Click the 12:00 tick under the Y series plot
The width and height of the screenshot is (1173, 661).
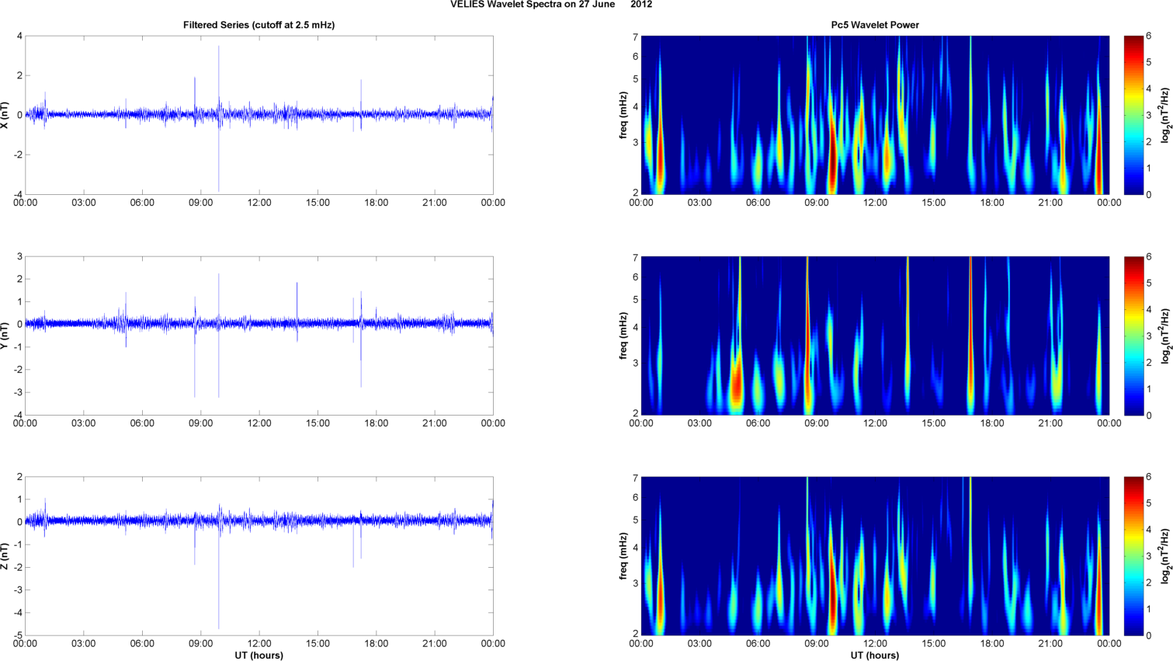259,423
